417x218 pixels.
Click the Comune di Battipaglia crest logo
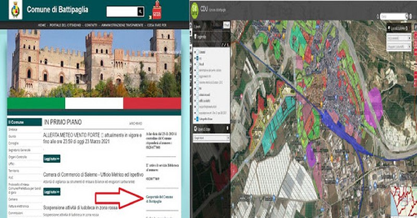pyautogui.click(x=16, y=10)
